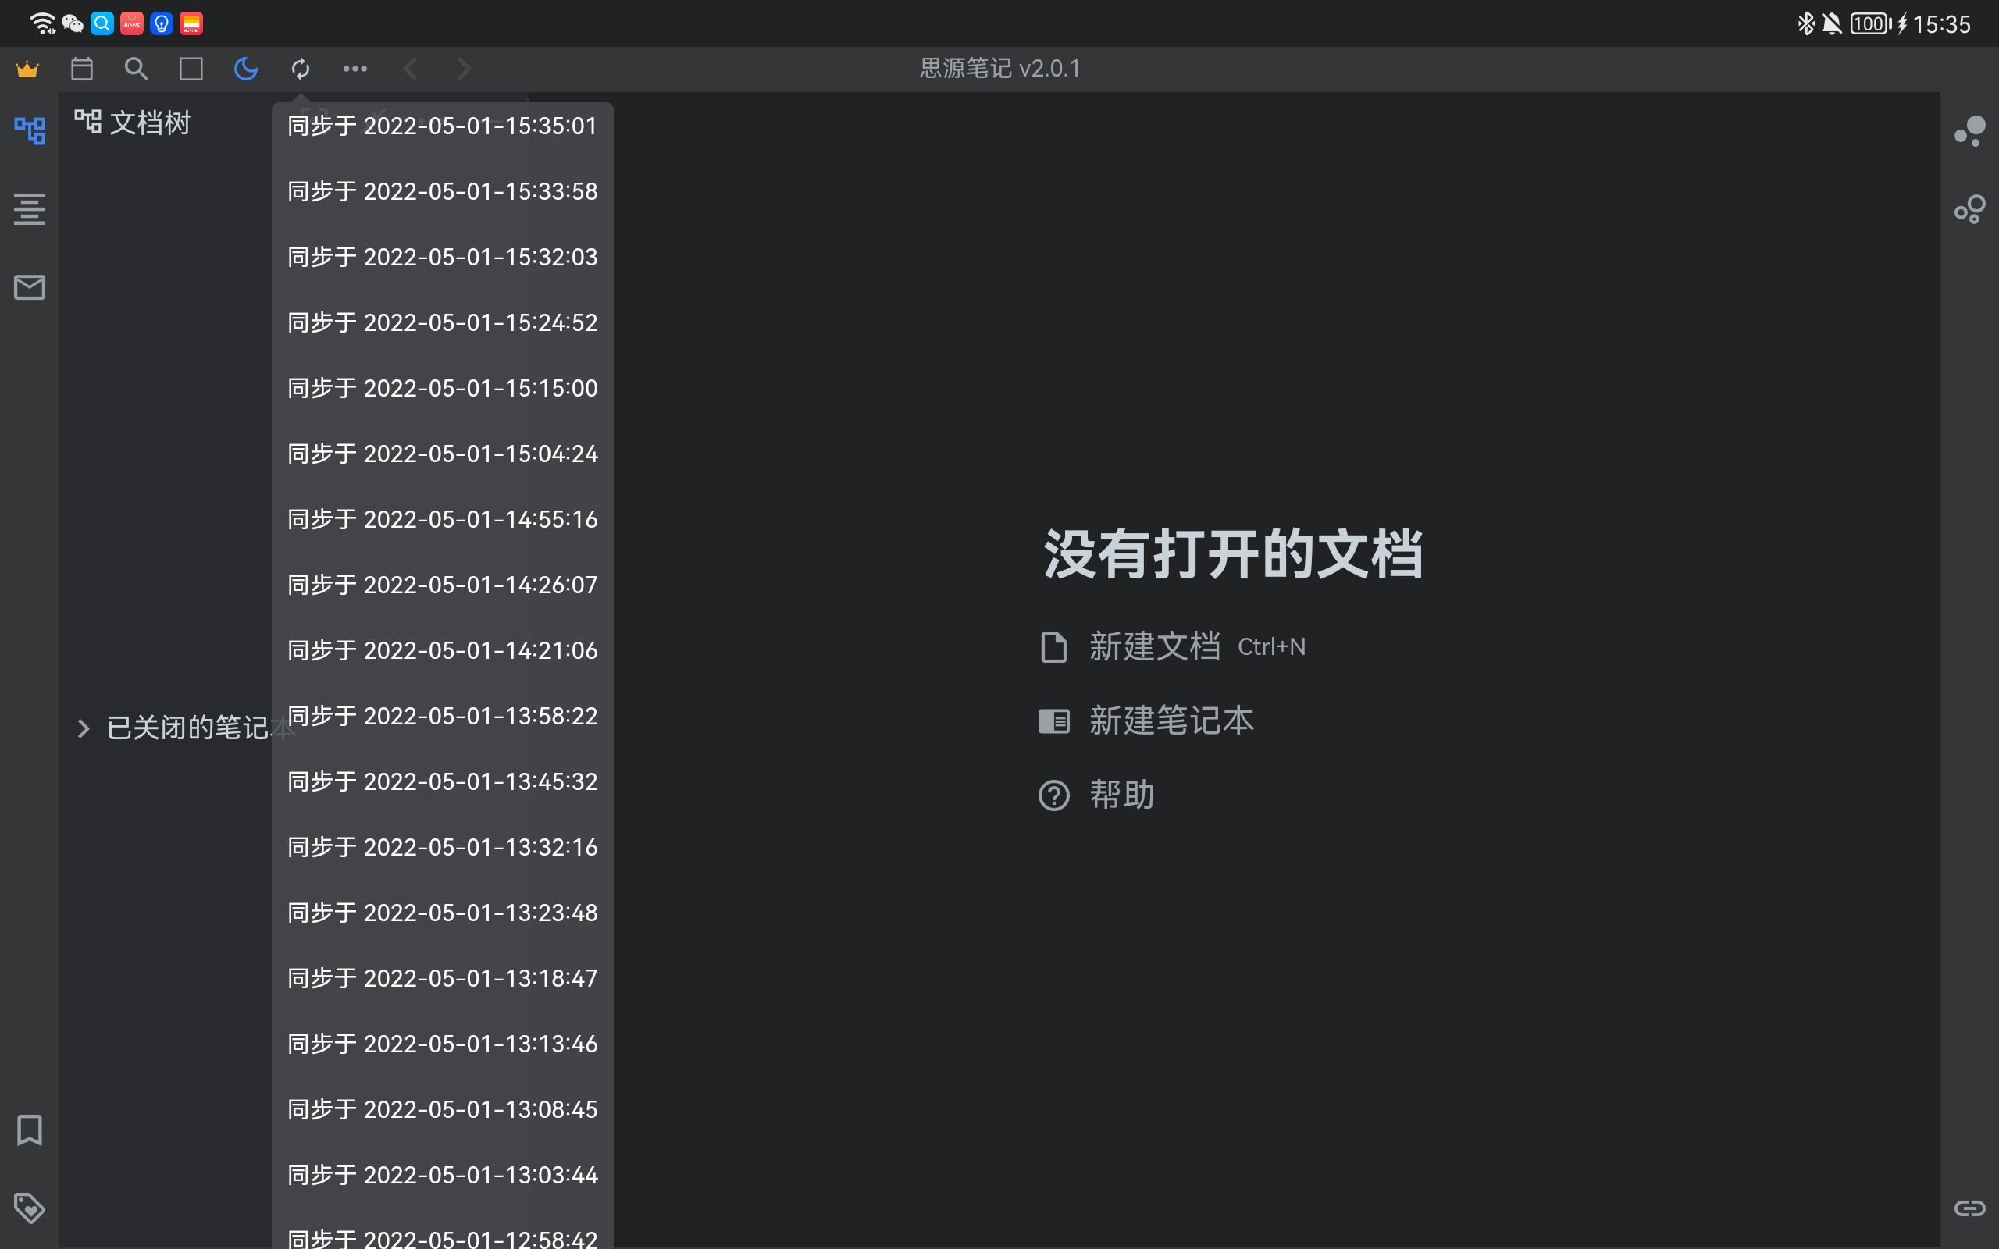
Task: Open the daily note calendar icon
Action: [x=81, y=69]
